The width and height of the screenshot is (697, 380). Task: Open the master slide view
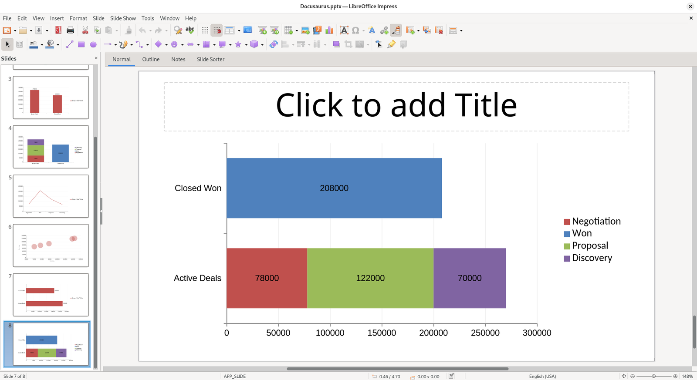click(247, 30)
